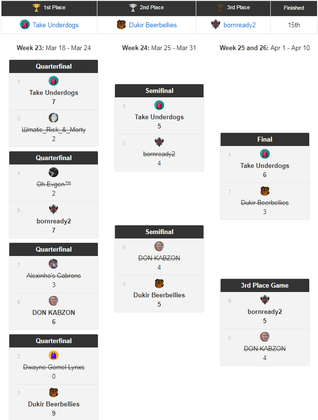Click the gold trophy icon beside 1st Place
The width and height of the screenshot is (318, 420).
pyautogui.click(x=37, y=8)
